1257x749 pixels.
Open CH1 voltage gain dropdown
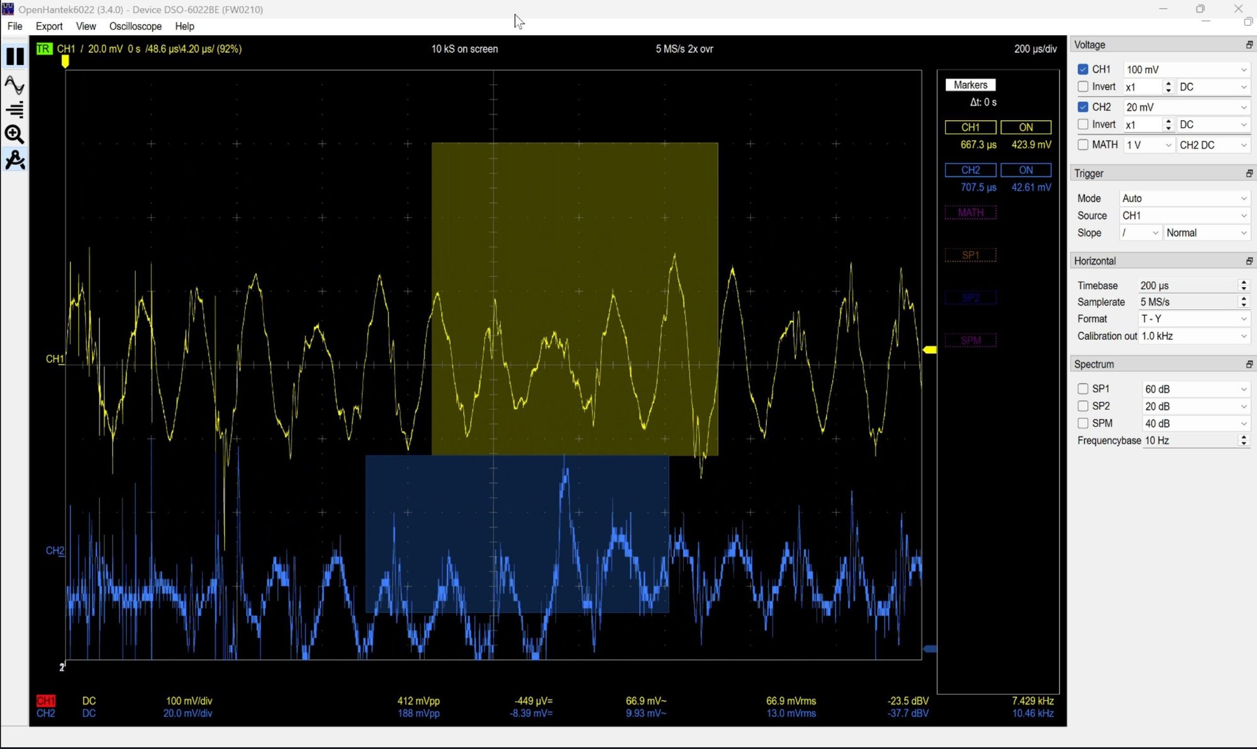[1185, 69]
